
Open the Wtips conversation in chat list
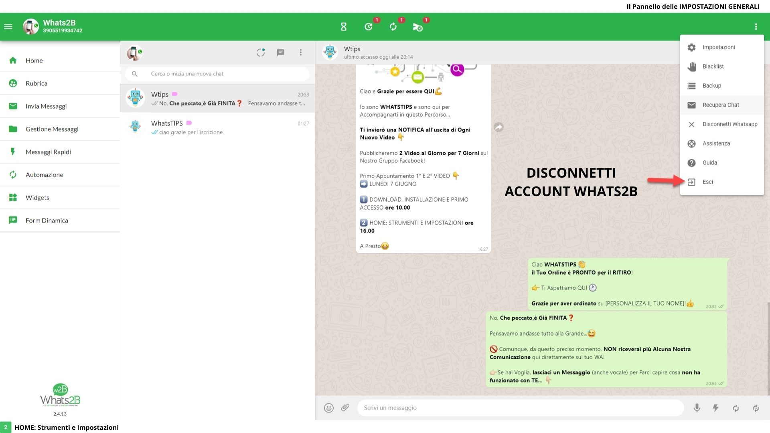218,99
